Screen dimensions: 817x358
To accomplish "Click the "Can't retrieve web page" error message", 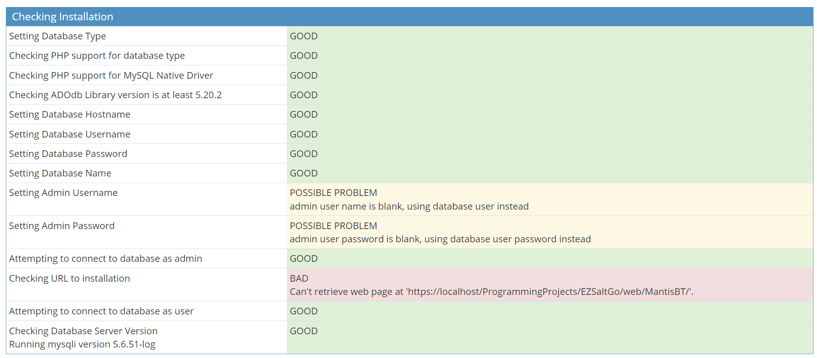I will (491, 292).
